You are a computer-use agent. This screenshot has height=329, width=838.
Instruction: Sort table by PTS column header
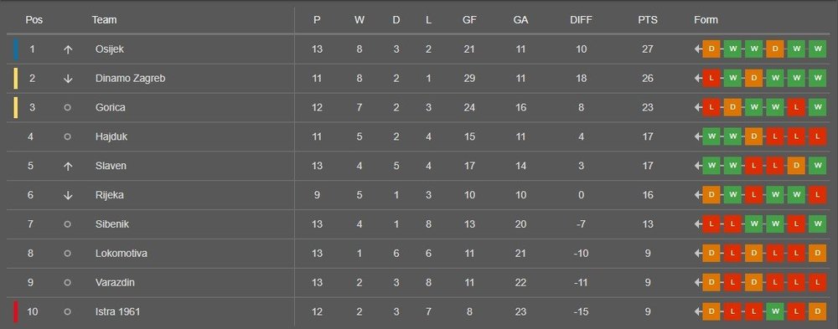(x=648, y=20)
